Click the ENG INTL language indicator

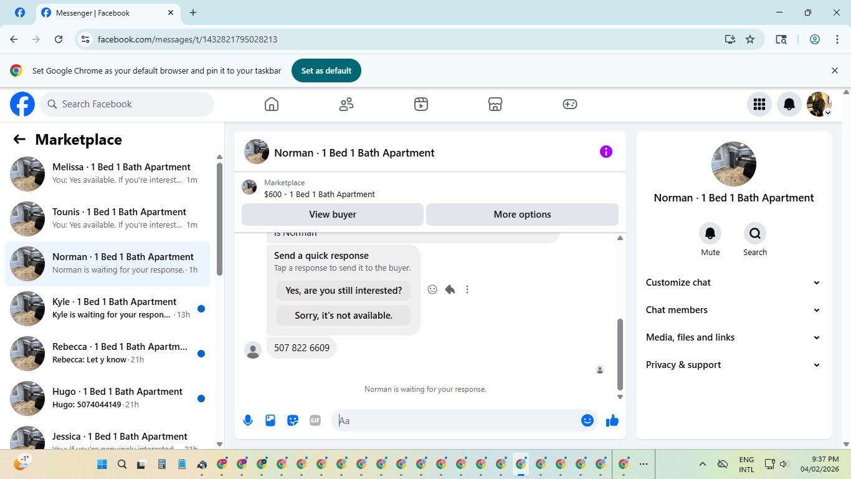pos(746,464)
